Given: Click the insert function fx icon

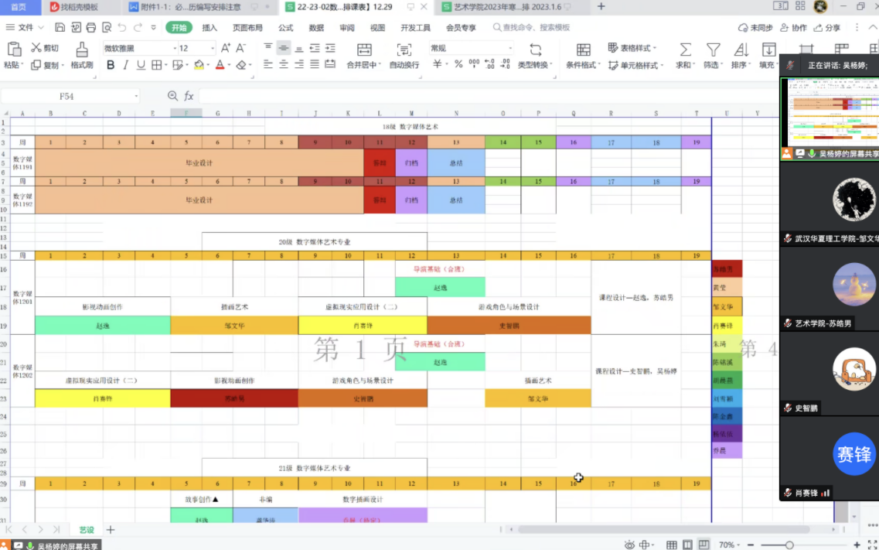Looking at the screenshot, I should (189, 96).
